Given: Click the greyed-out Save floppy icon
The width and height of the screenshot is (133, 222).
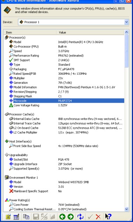Looking at the screenshot, I should click(x=36, y=217).
